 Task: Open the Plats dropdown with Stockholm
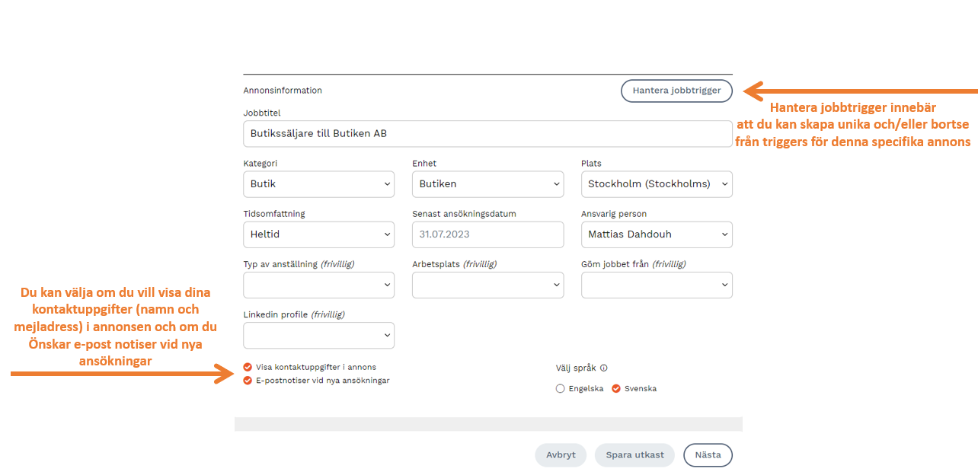[x=656, y=184]
